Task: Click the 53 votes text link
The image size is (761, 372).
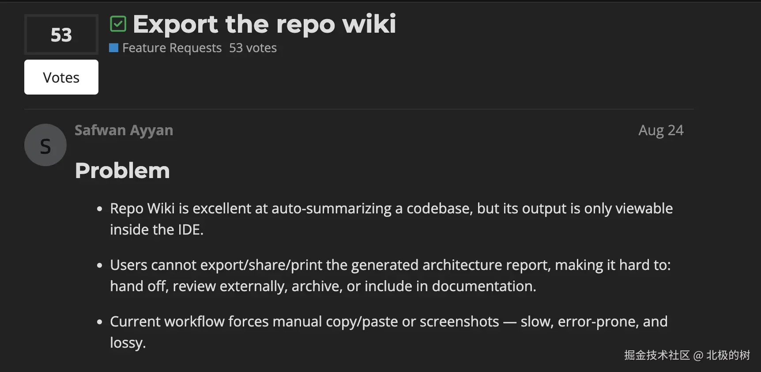Action: tap(252, 48)
